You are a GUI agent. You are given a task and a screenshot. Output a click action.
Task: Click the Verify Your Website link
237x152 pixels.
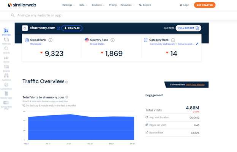tap(195, 85)
